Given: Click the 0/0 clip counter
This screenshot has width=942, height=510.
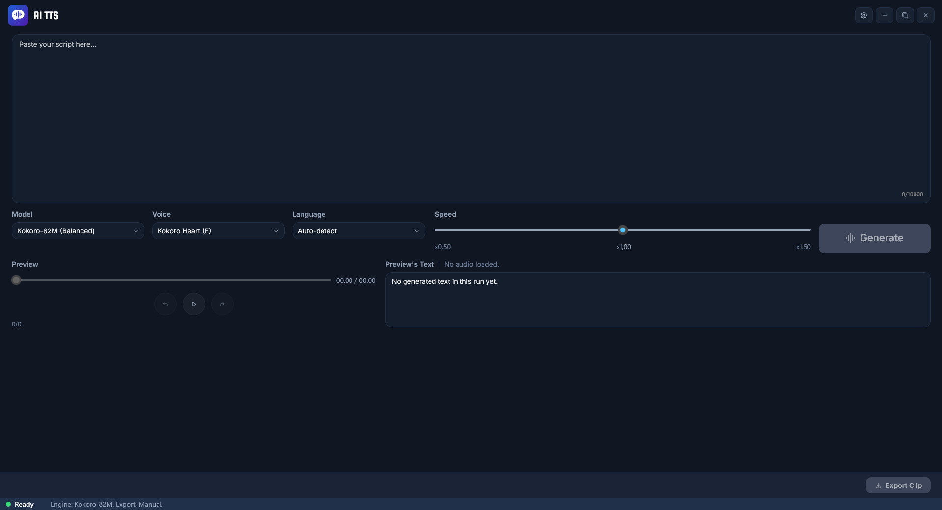Looking at the screenshot, I should click(17, 324).
